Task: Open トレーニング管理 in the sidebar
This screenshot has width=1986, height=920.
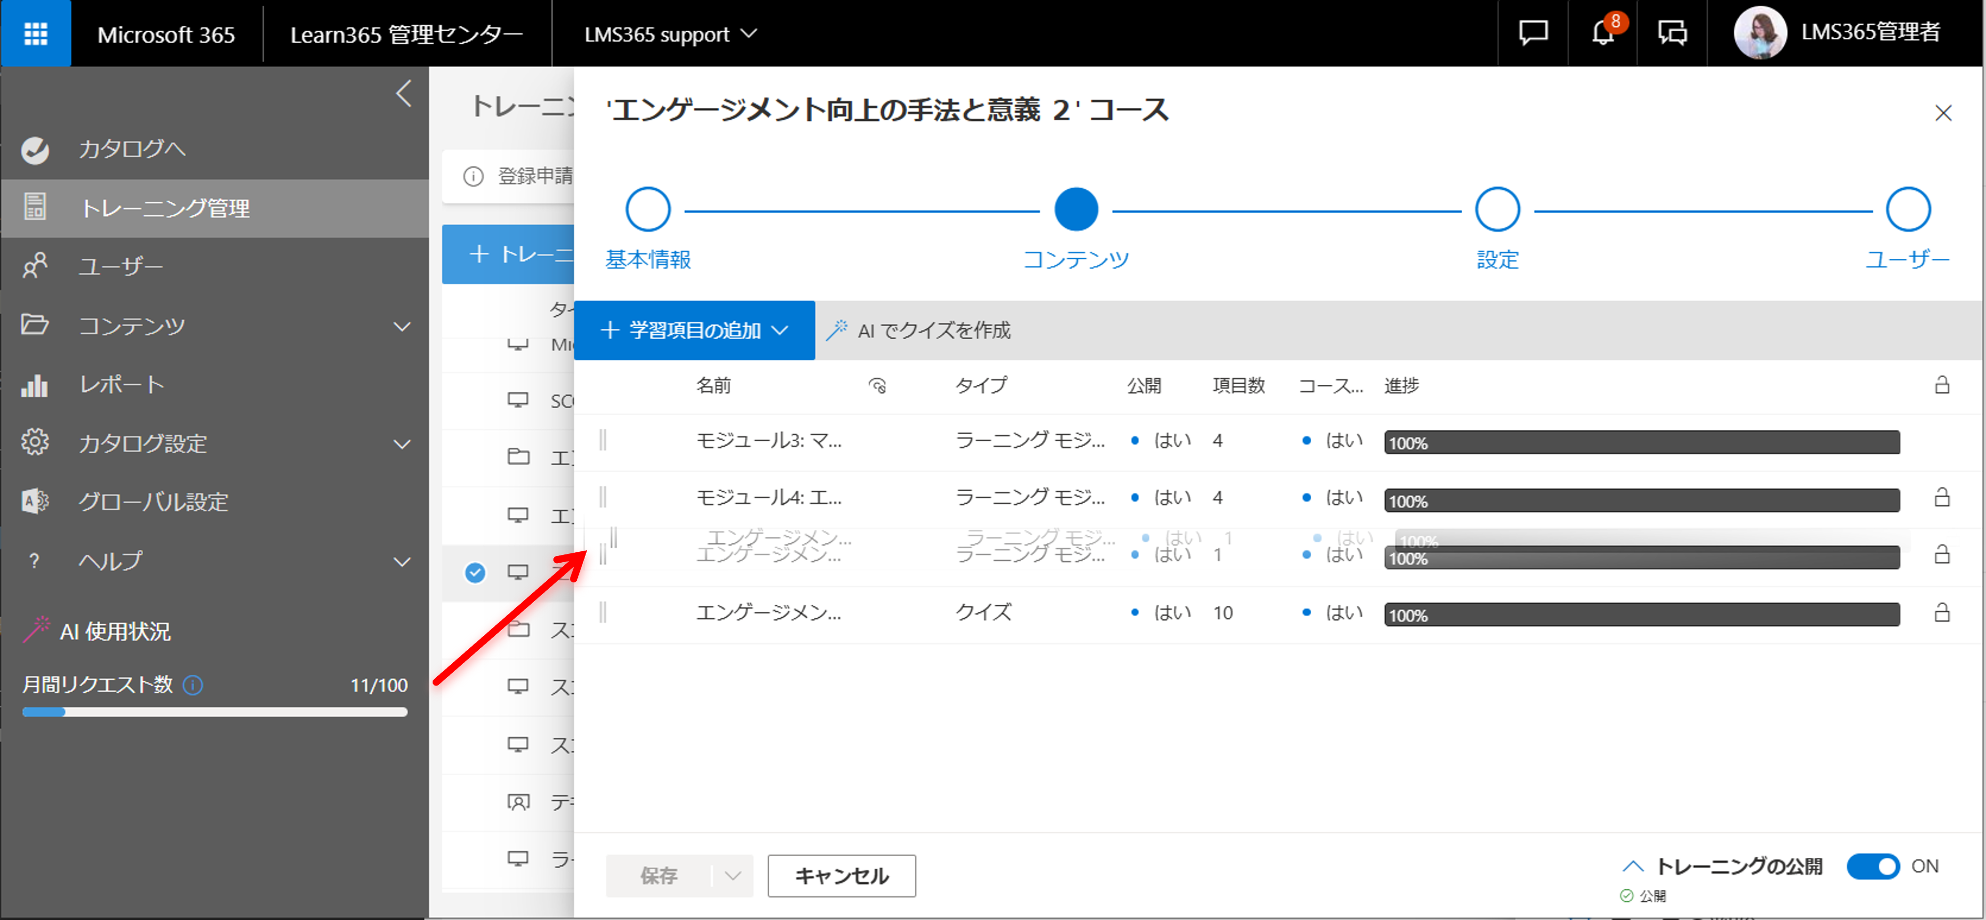Action: pos(165,208)
